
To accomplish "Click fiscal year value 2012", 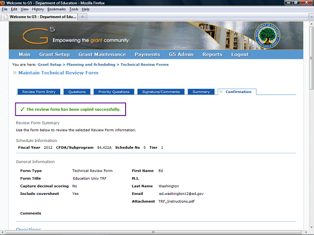I will pyautogui.click(x=48, y=147).
